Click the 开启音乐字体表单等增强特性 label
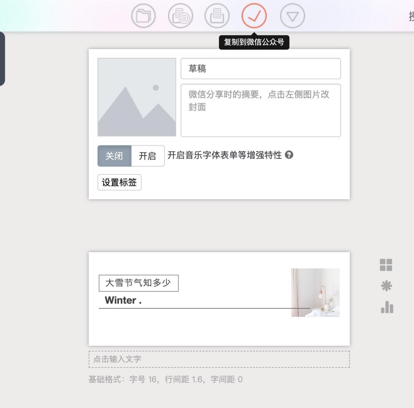 coord(224,155)
